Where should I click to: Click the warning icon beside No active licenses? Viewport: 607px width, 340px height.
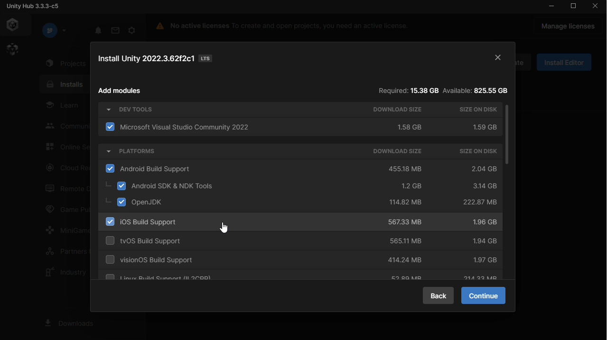(160, 26)
